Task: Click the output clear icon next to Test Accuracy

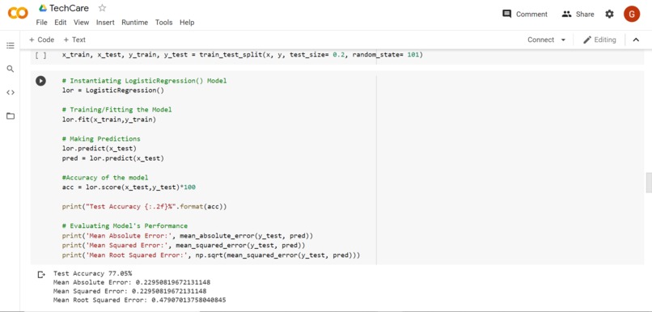Action: pyautogui.click(x=40, y=275)
